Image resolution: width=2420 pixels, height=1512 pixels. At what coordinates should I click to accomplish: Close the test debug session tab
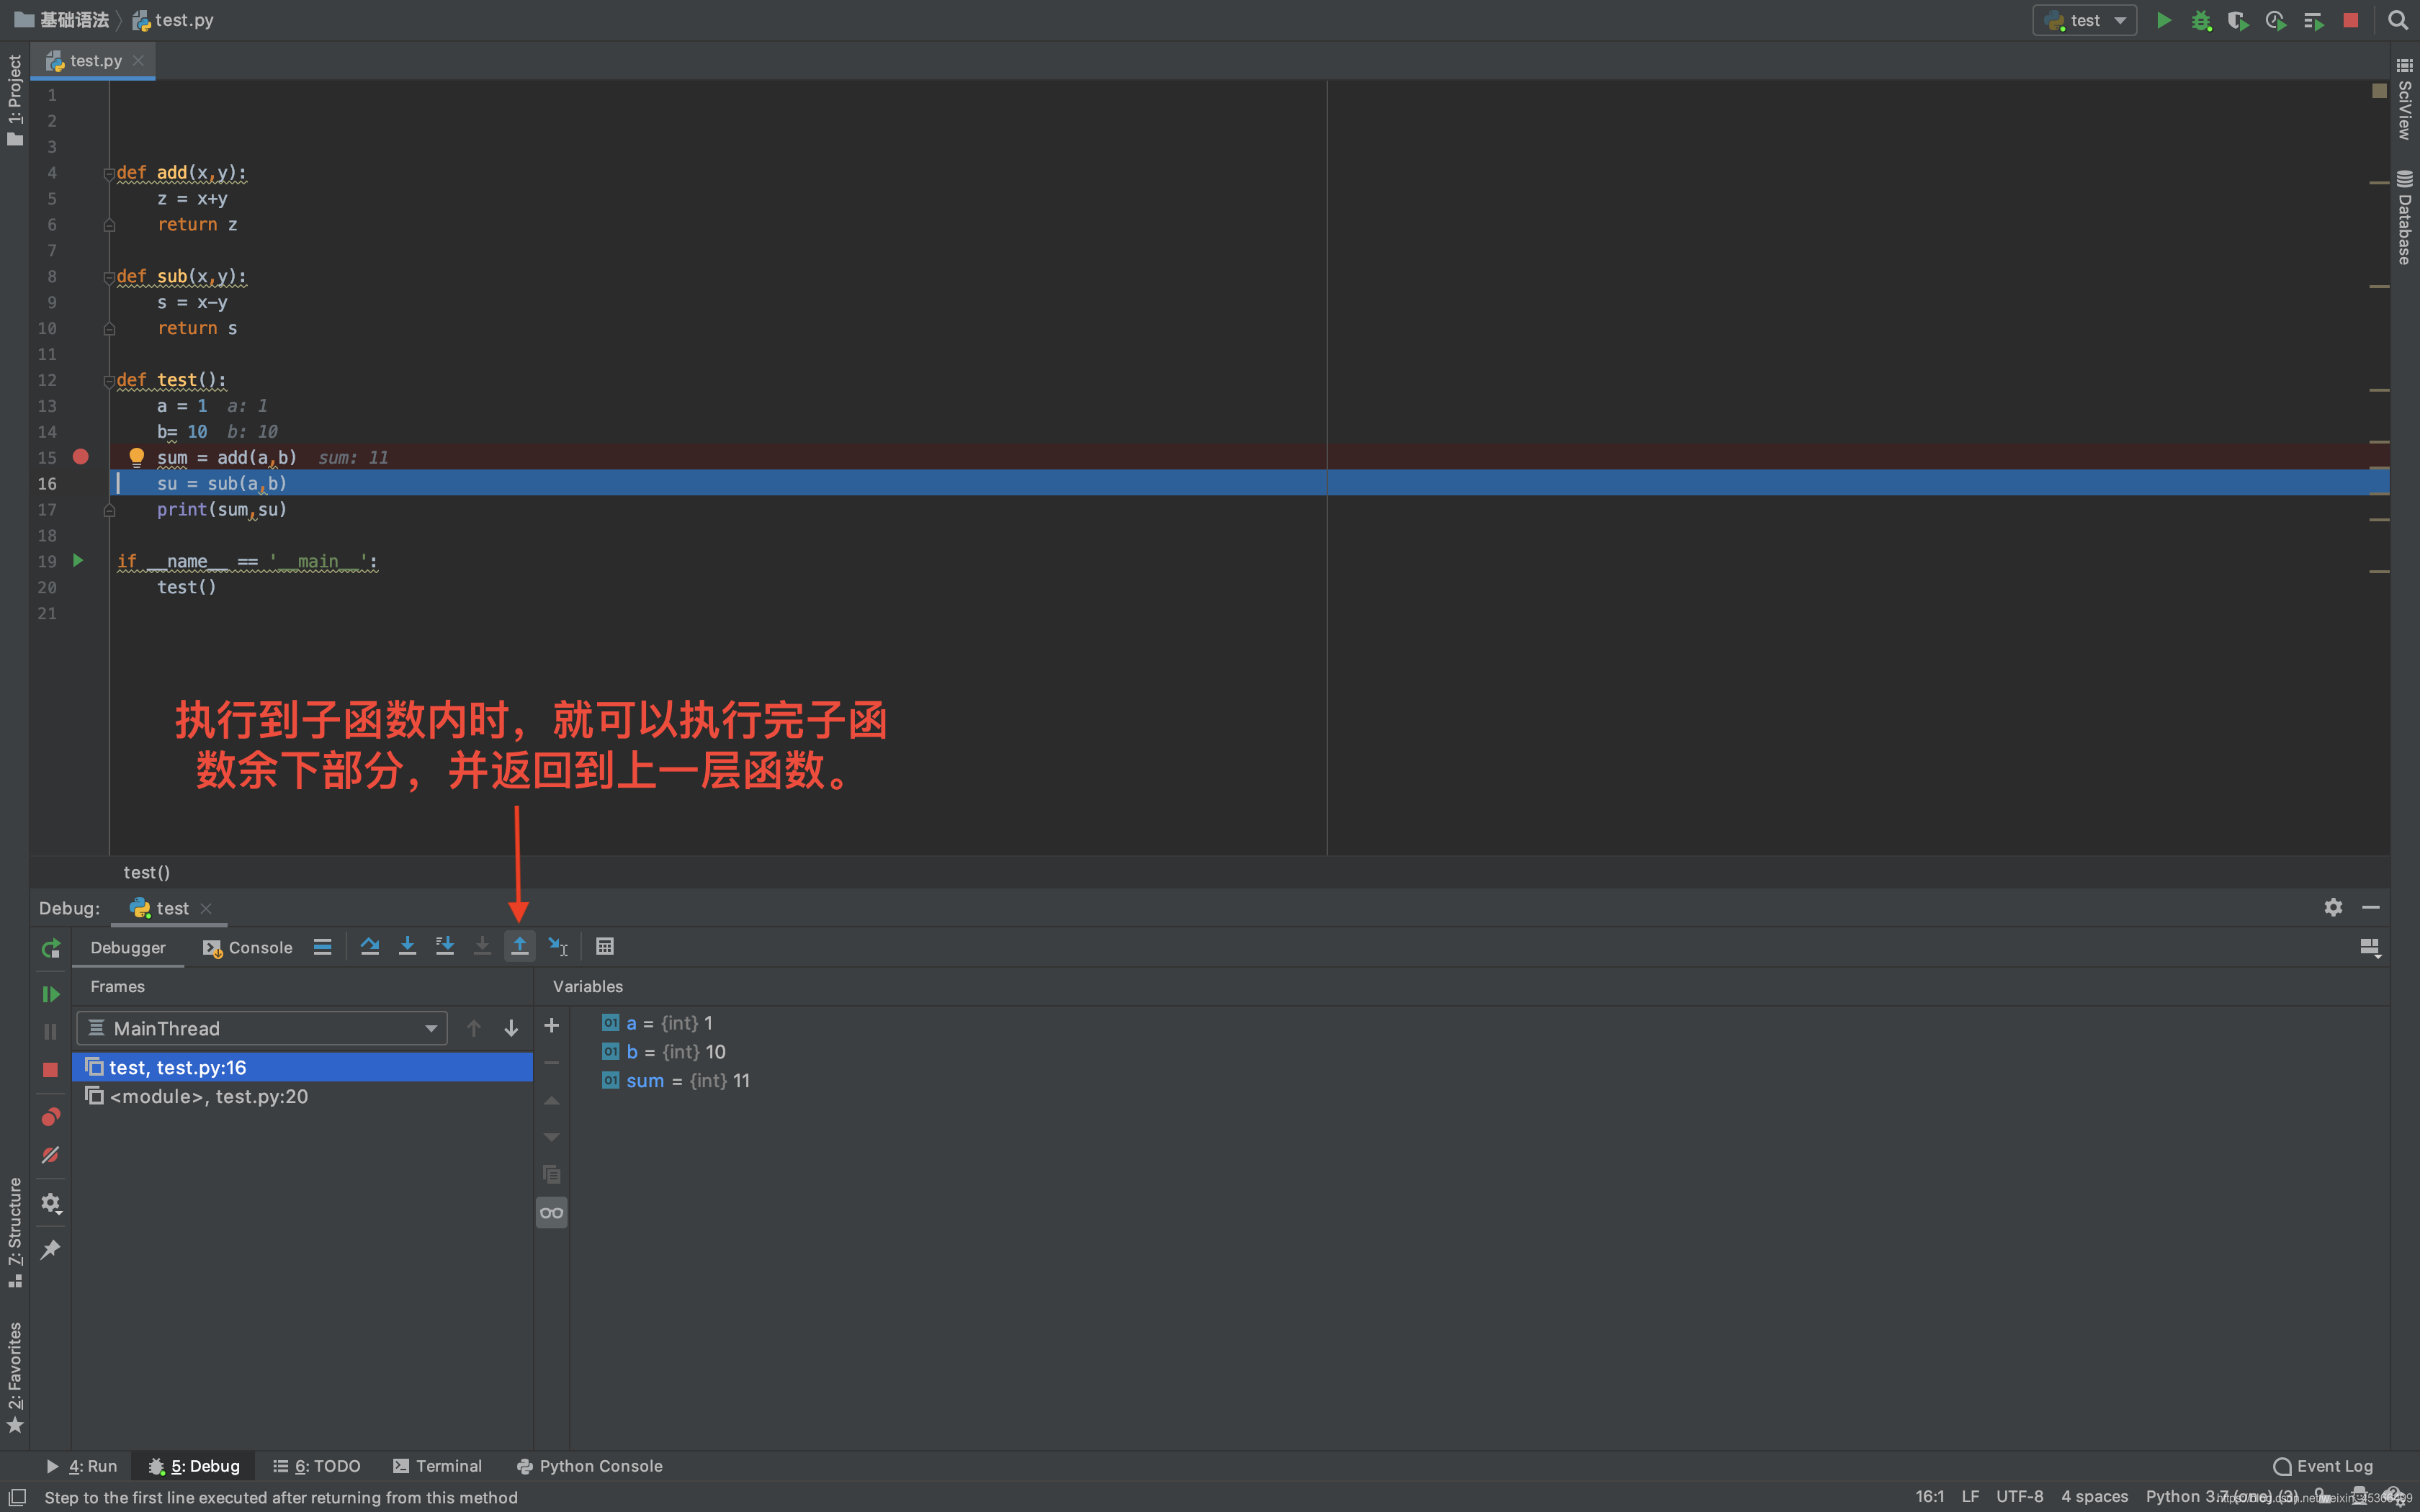(206, 908)
